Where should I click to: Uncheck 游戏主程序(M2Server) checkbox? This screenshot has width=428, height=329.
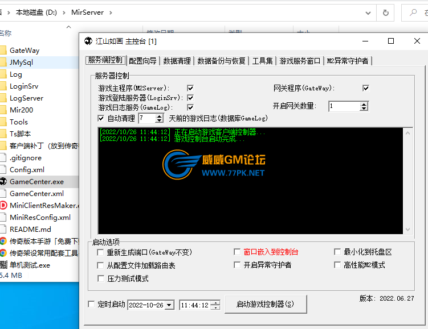(190, 88)
